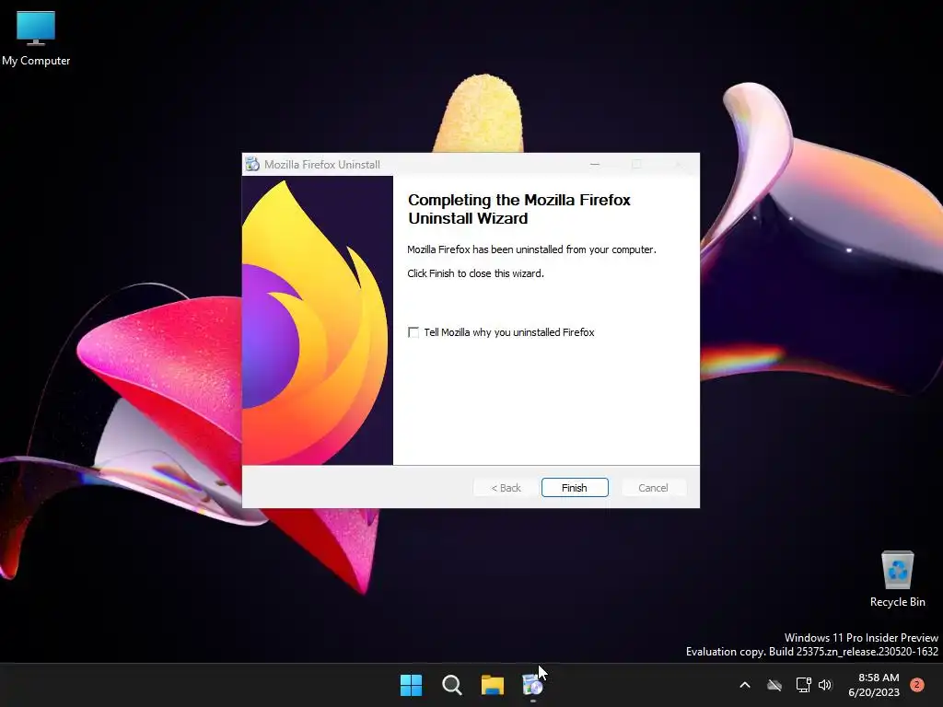Open File Explorer from taskbar
The height and width of the screenshot is (707, 943).
coord(492,685)
